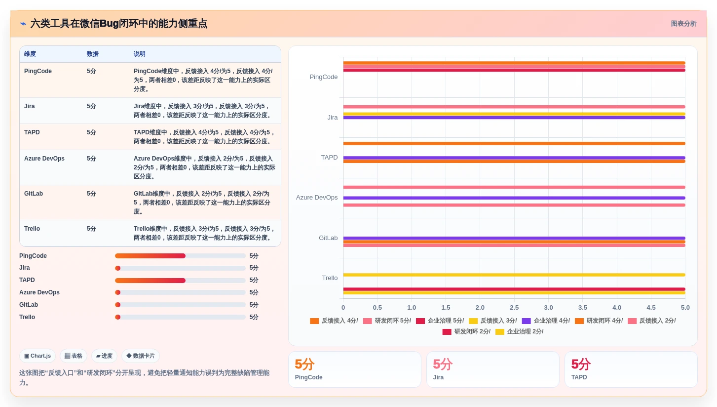Click the 5分 value next to Jira progress bar
The height and width of the screenshot is (407, 717).
pyautogui.click(x=254, y=268)
